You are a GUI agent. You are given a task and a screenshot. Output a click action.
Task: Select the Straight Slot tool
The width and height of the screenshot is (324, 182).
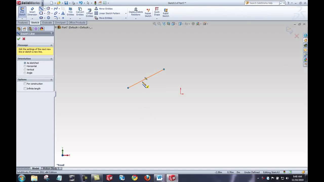tap(41, 18)
